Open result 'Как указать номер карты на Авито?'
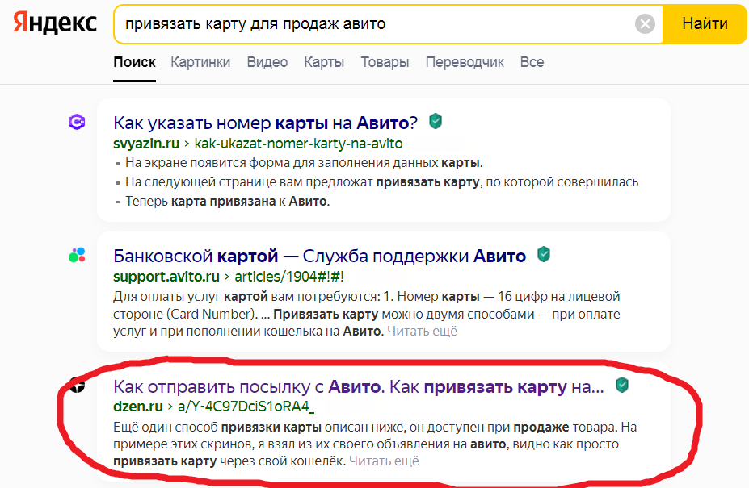749x488 pixels. click(x=265, y=123)
